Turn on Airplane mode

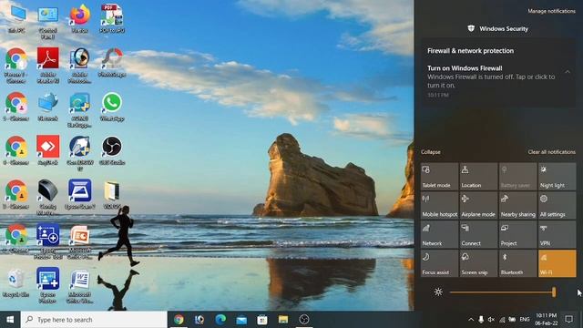point(478,206)
